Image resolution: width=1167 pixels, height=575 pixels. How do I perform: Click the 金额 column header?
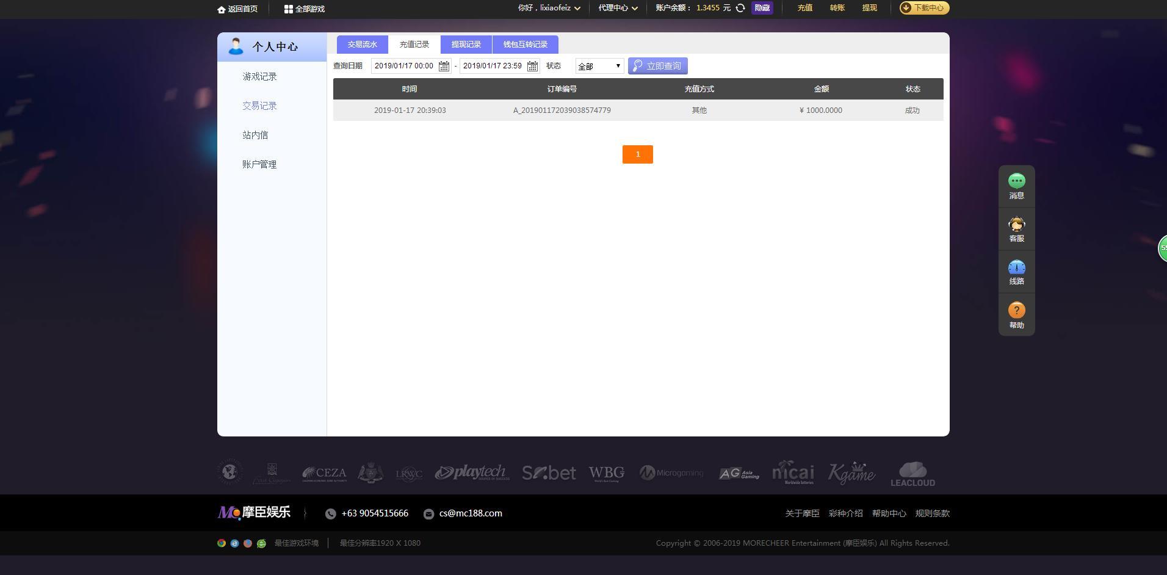tap(822, 89)
